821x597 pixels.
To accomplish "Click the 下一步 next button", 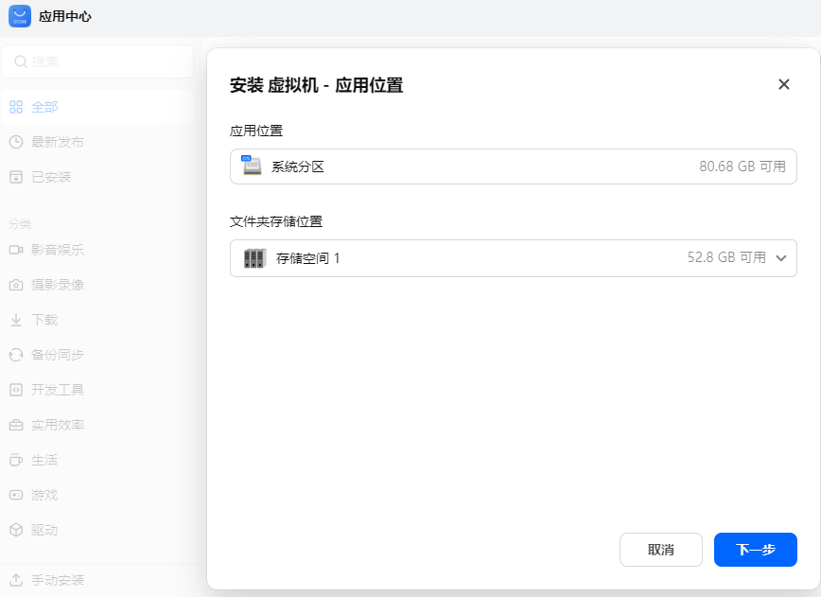I will pos(755,550).
